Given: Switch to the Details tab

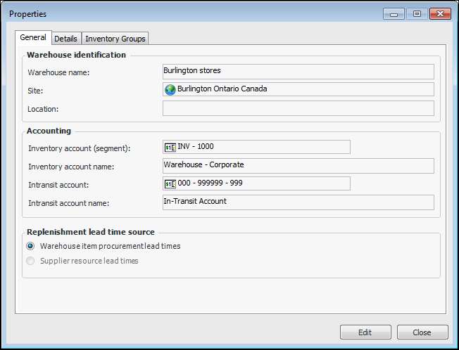Looking at the screenshot, I should [65, 39].
